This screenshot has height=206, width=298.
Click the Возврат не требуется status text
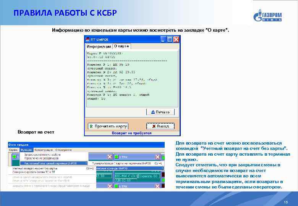131,133
